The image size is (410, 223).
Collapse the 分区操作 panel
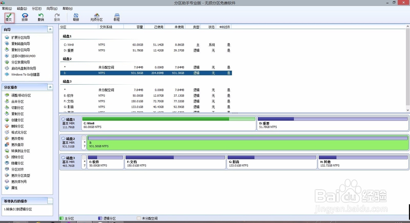50,87
